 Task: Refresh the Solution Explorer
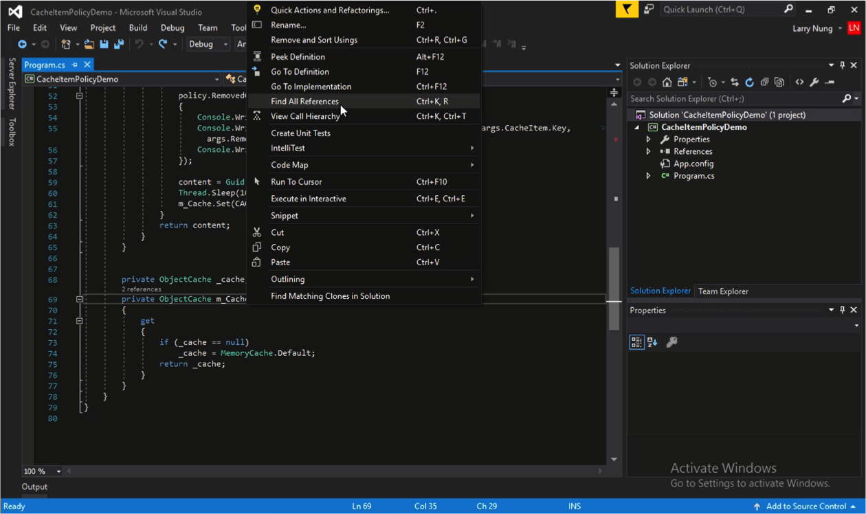[x=749, y=82]
